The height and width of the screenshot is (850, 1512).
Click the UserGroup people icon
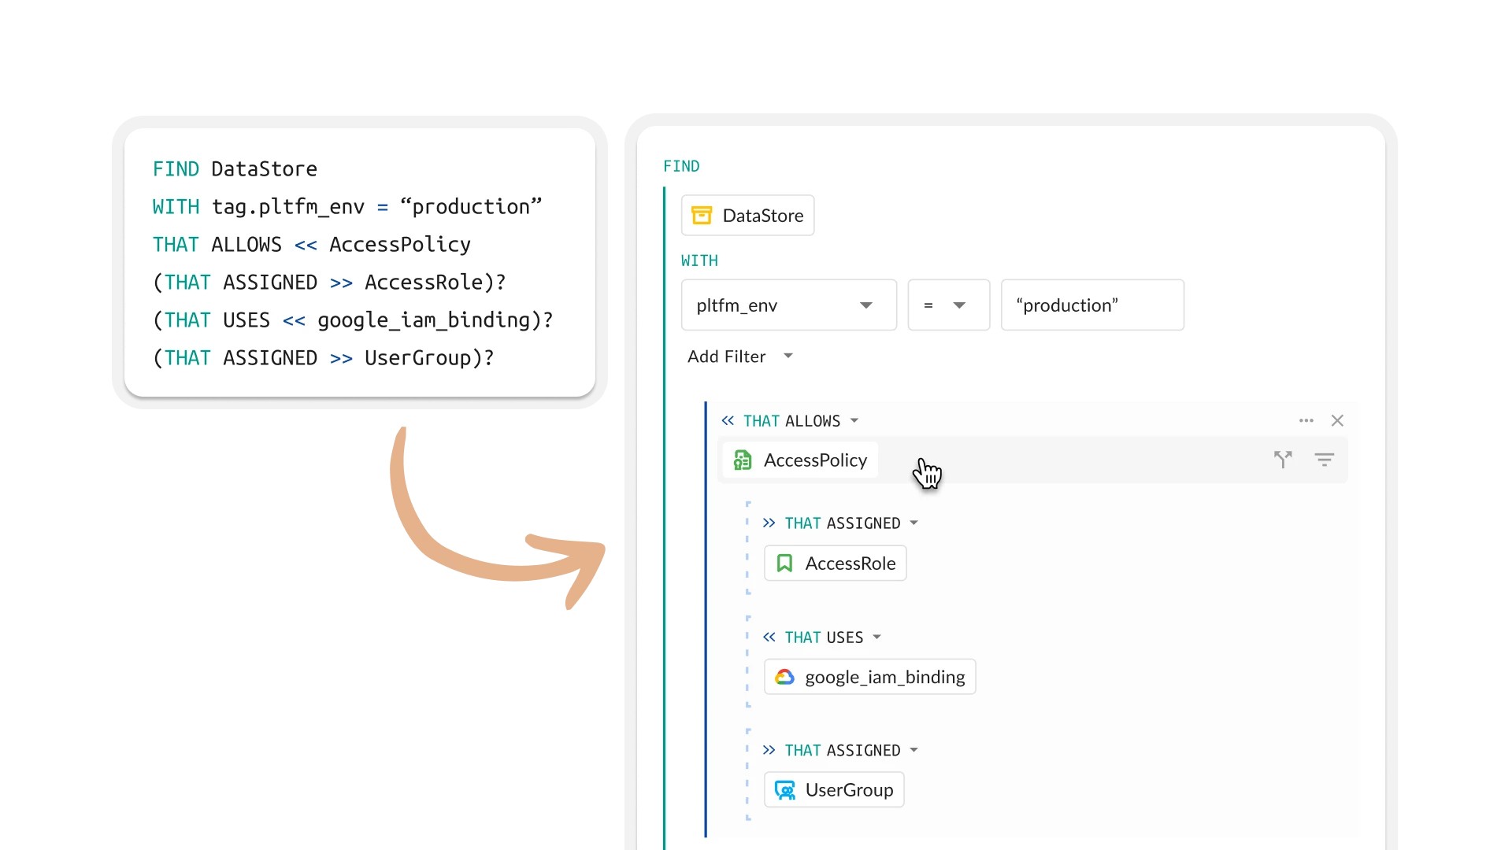point(785,790)
